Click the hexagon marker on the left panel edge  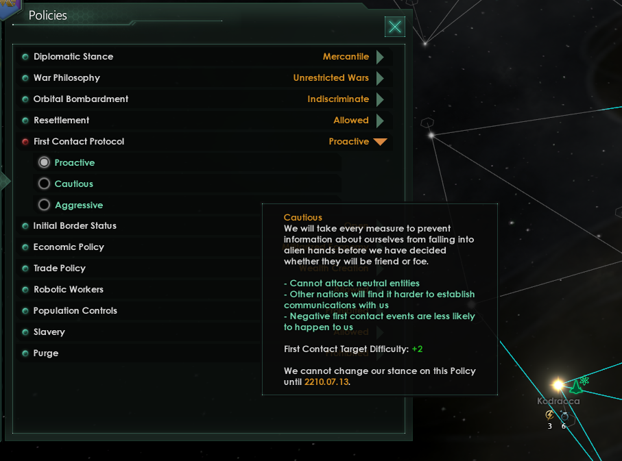[x=5, y=181]
